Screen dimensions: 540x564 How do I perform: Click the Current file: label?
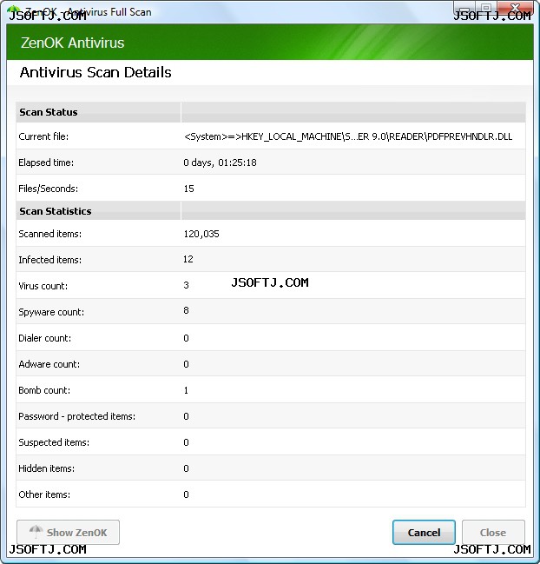43,136
